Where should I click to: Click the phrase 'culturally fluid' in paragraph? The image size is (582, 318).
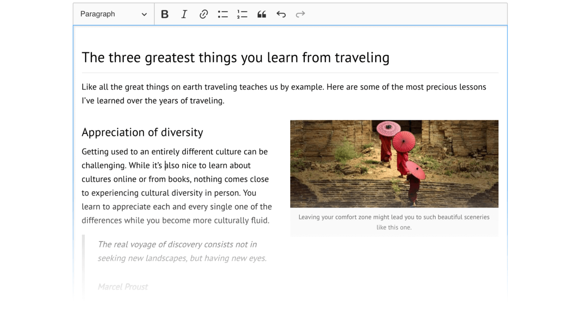click(x=241, y=220)
